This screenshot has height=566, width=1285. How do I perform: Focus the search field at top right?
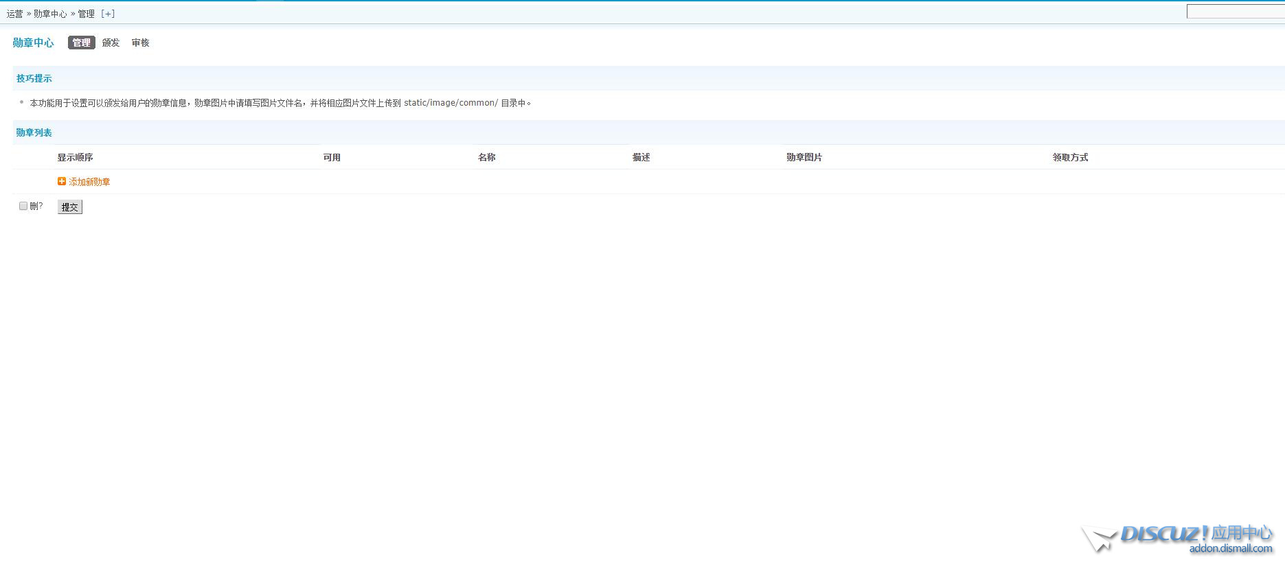click(1235, 12)
